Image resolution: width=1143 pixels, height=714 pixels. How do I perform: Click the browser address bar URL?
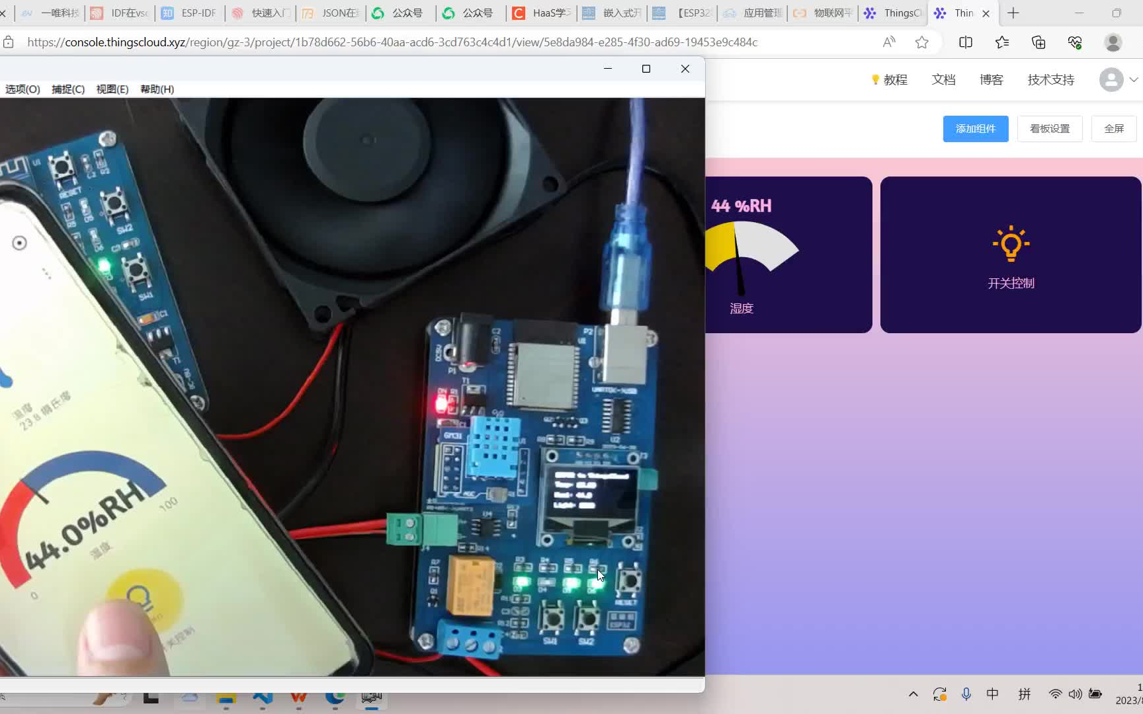392,42
